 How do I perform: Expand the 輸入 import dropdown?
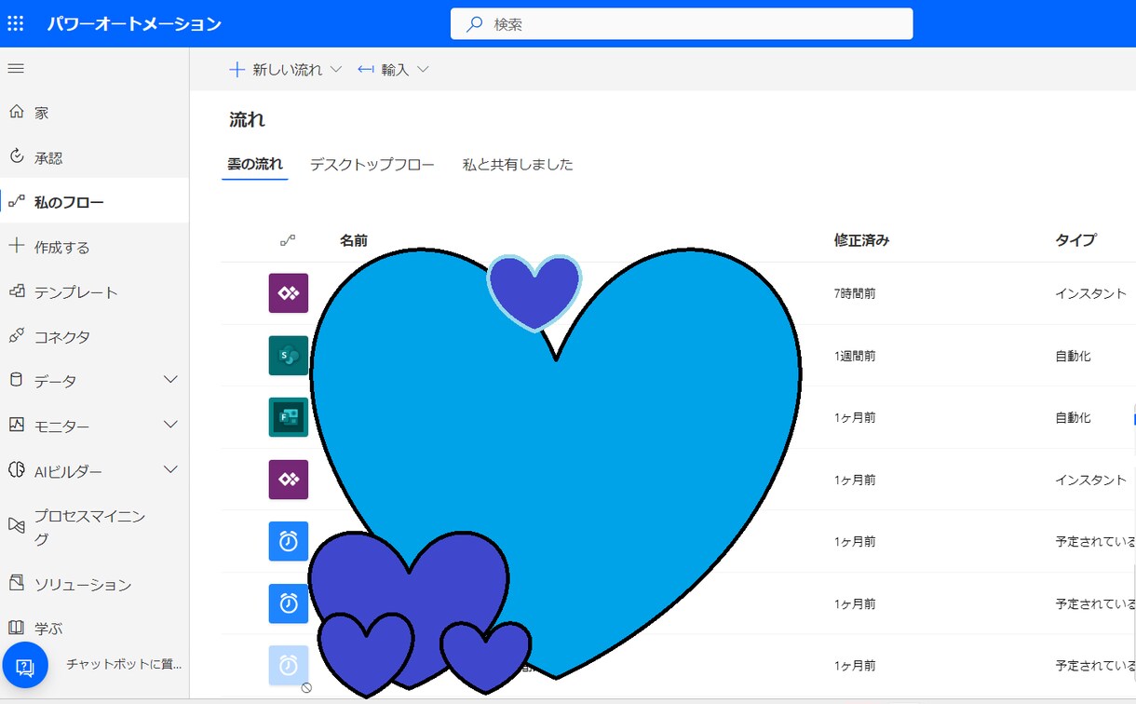tap(423, 70)
